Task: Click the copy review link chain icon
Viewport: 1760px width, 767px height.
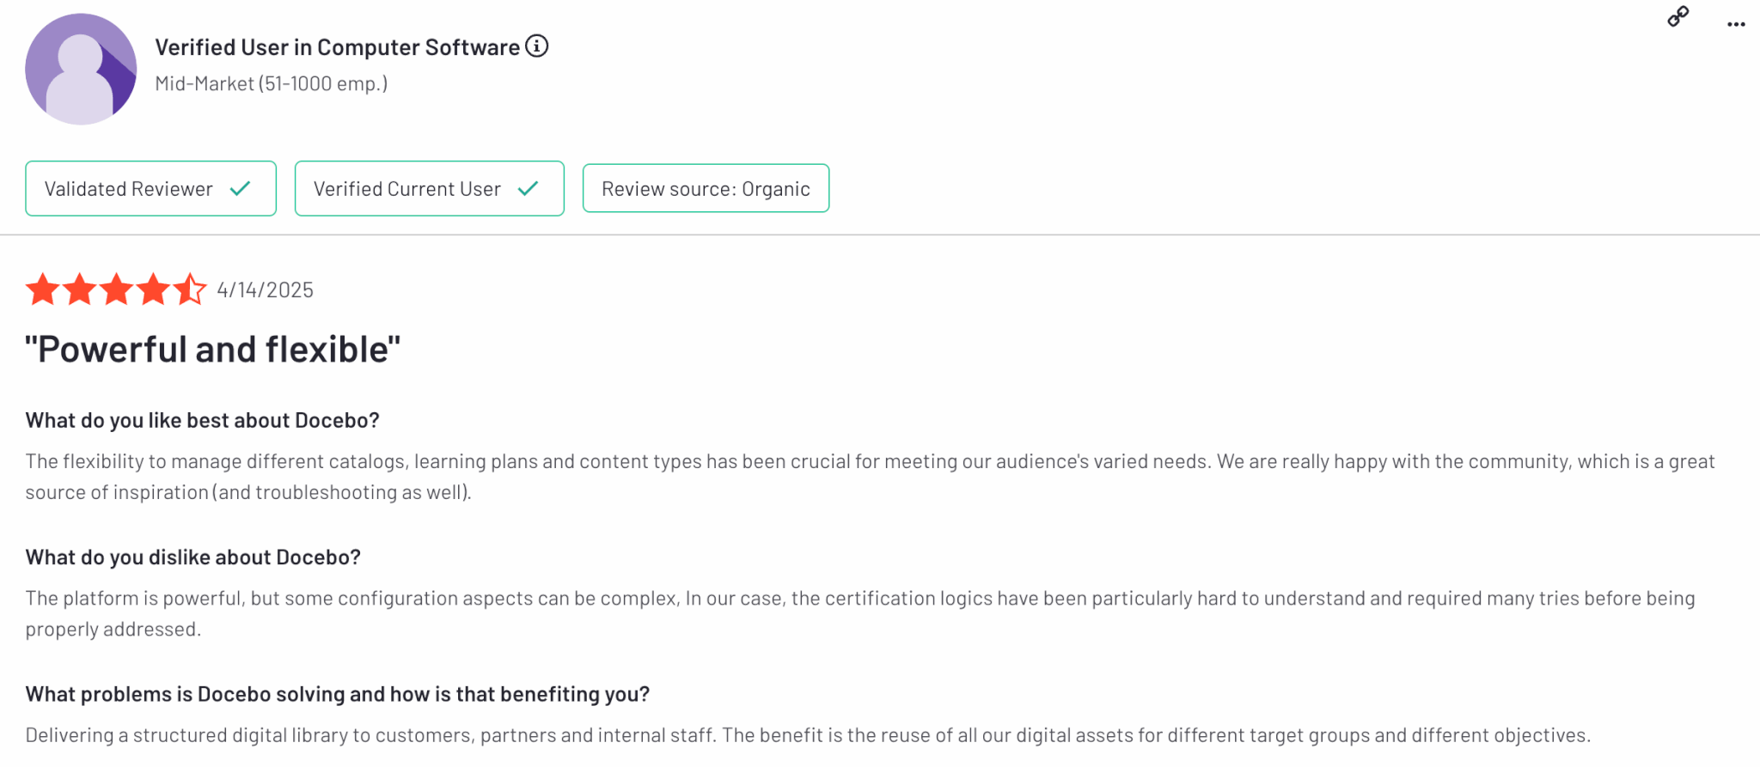Action: tap(1677, 16)
